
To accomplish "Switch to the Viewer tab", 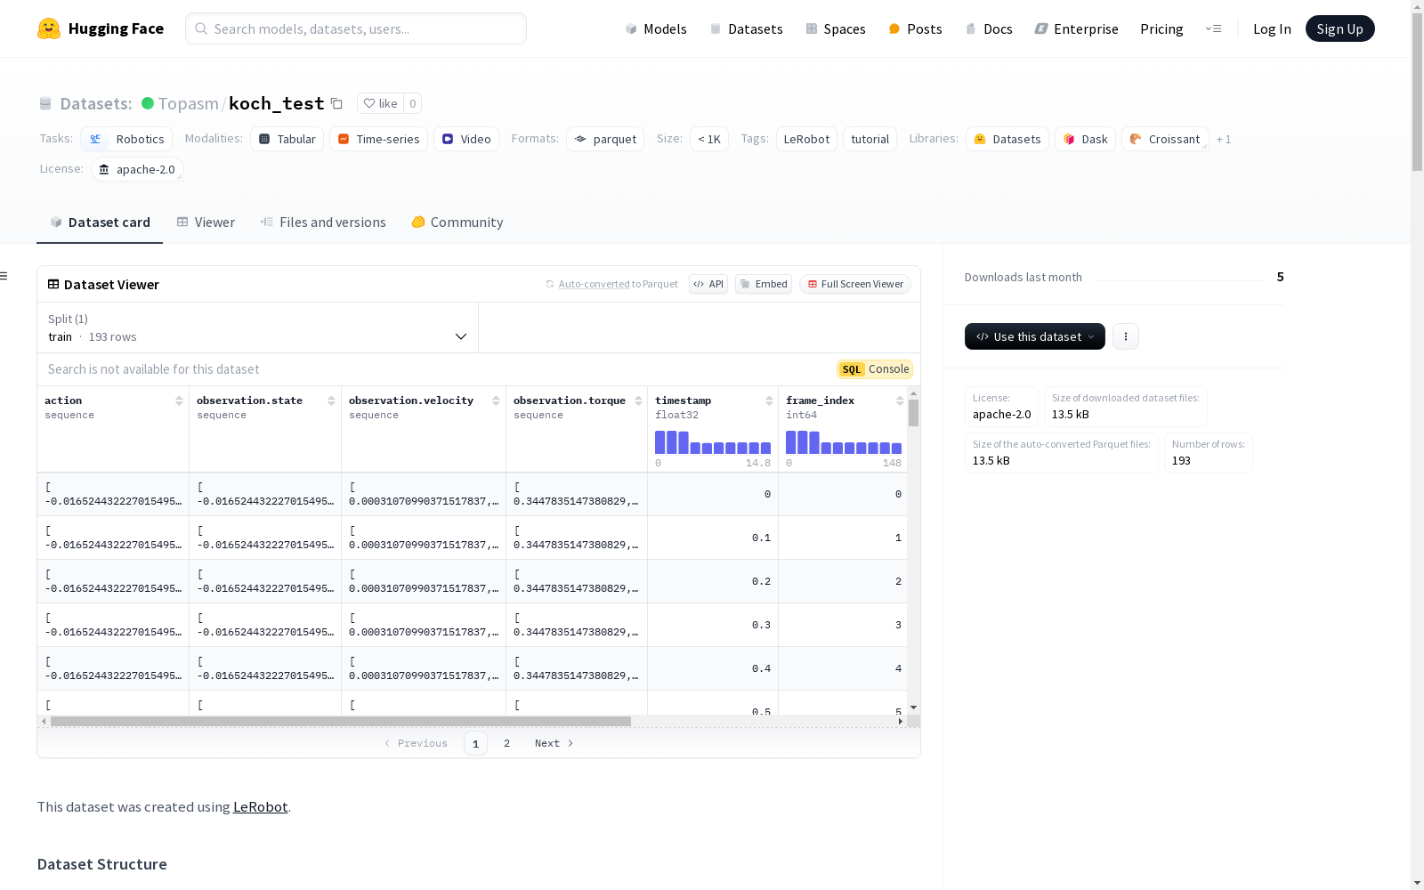I will [x=206, y=222].
